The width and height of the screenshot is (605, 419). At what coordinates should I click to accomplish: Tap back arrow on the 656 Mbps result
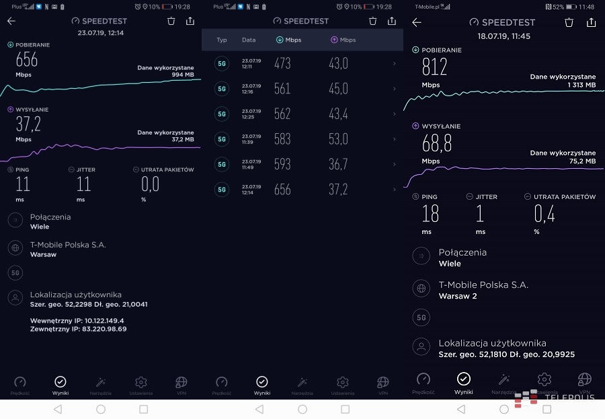[11, 21]
